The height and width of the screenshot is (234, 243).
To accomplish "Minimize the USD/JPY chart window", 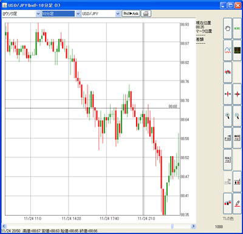I will [224, 5].
